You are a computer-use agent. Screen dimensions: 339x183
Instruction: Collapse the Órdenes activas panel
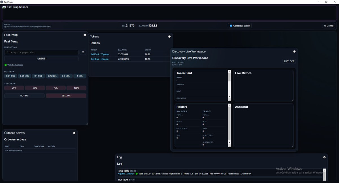(74, 133)
